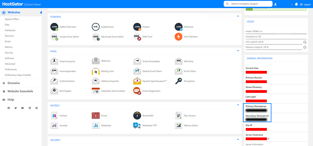313x146 pixels.
Task: Open Webalizer chart icon
Action: (x=96, y=126)
